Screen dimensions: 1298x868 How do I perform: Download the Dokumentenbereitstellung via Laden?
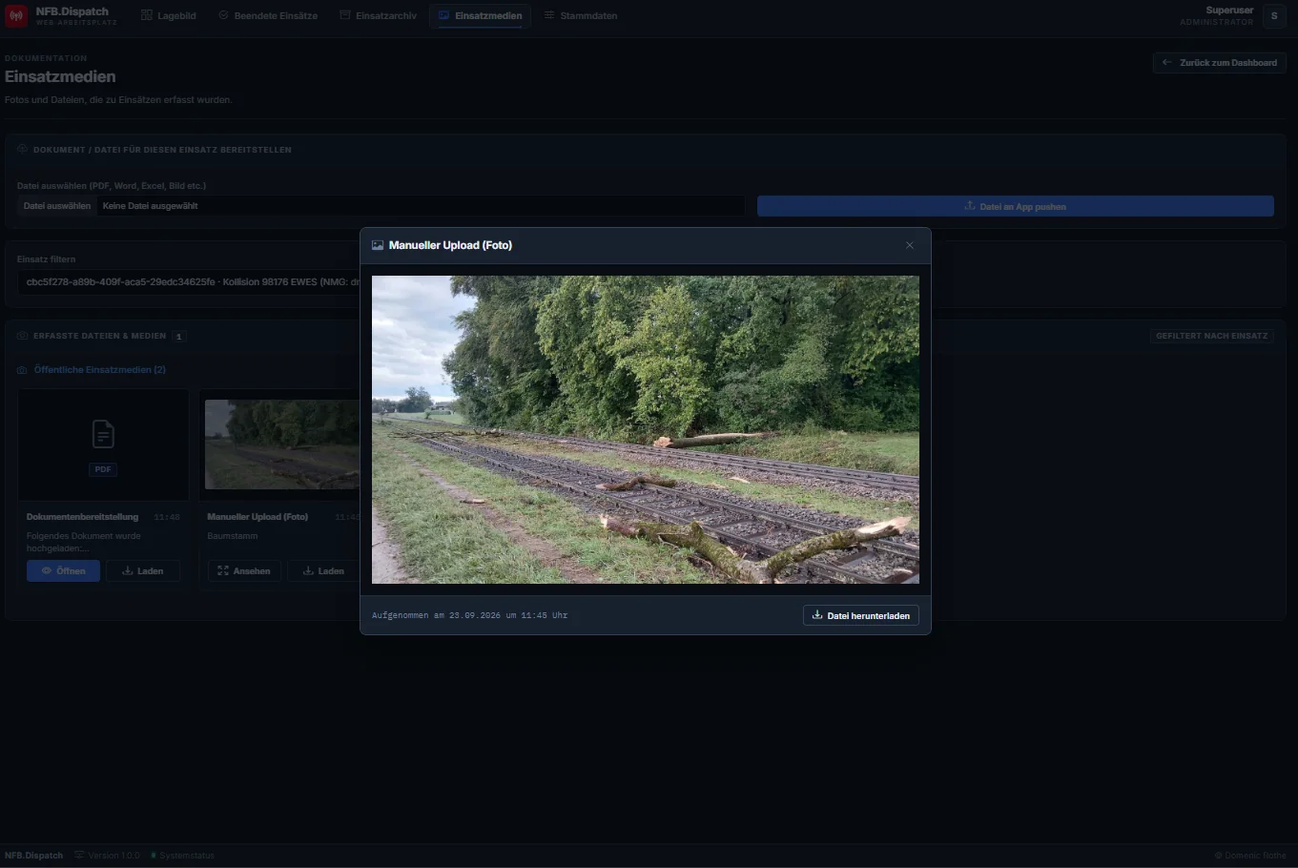[x=142, y=570]
